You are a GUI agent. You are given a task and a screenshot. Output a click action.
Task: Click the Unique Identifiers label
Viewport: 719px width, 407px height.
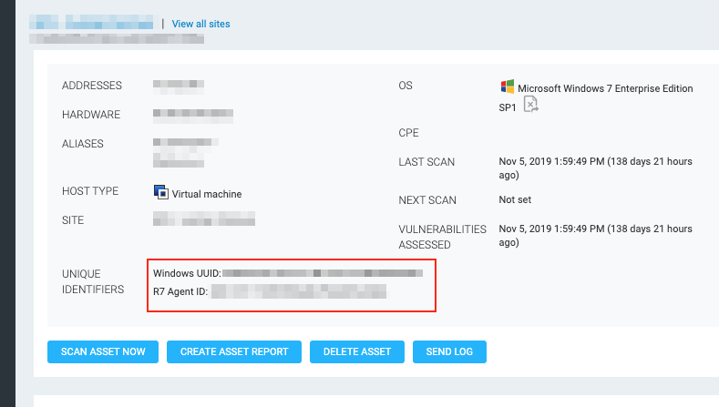93,281
